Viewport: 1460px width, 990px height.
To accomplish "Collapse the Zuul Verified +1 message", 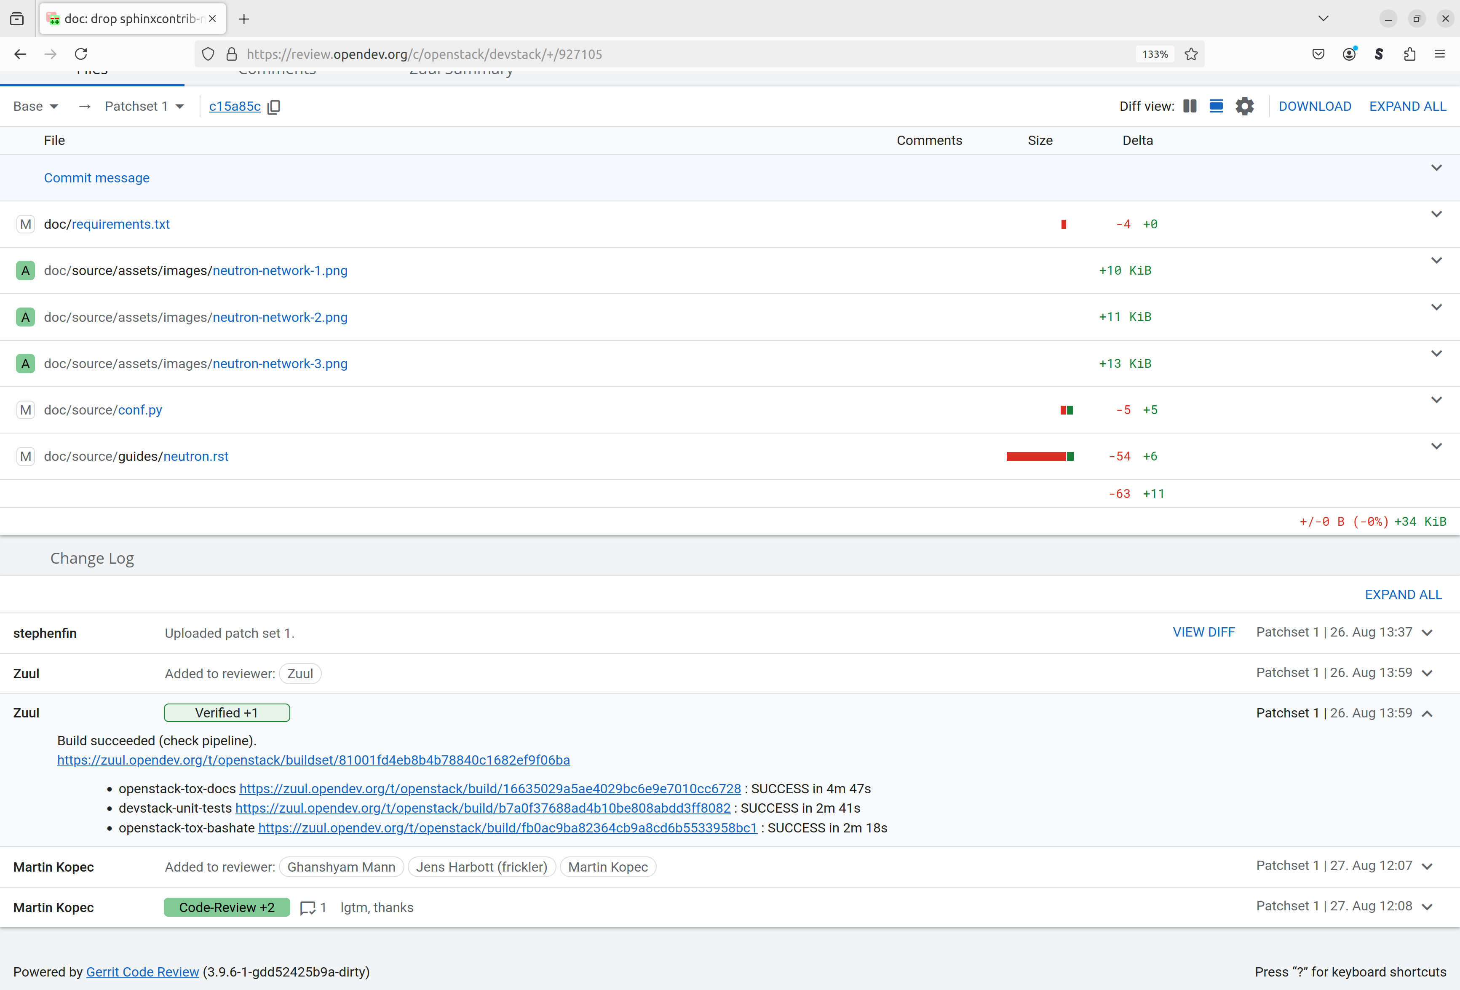I will click(1427, 714).
